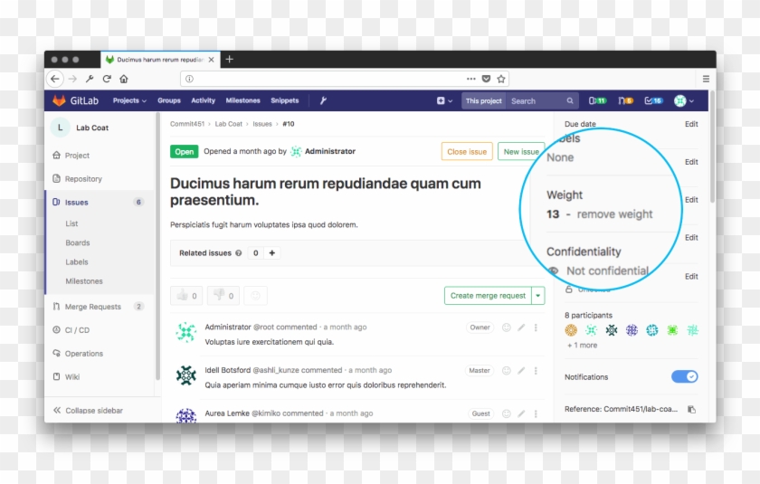Copy the issue reference to clipboard
The width and height of the screenshot is (760, 484).
tap(691, 409)
